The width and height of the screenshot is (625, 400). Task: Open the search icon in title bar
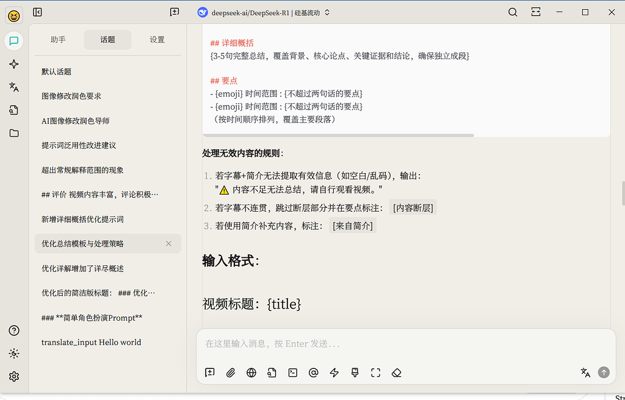(x=513, y=12)
